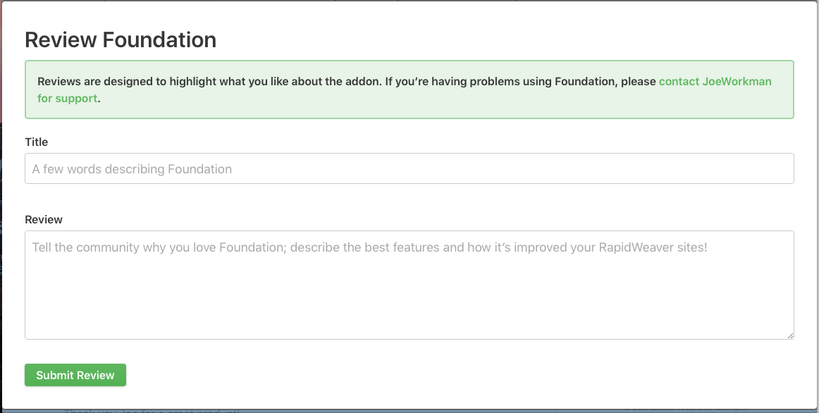Viewport: 819px width, 413px height.
Task: Click the Review Foundation heading
Action: pos(121,40)
